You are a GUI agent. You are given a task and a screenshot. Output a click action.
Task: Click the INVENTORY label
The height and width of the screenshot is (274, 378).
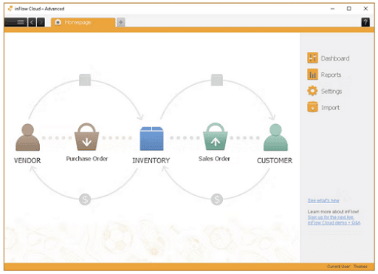(x=151, y=160)
